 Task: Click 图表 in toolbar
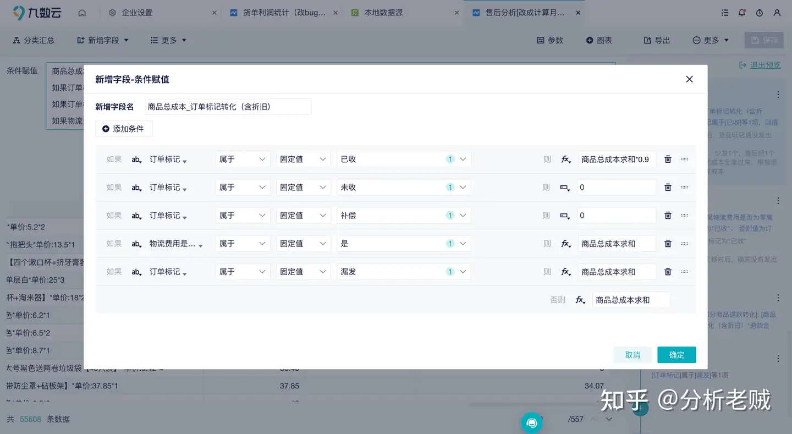point(599,40)
